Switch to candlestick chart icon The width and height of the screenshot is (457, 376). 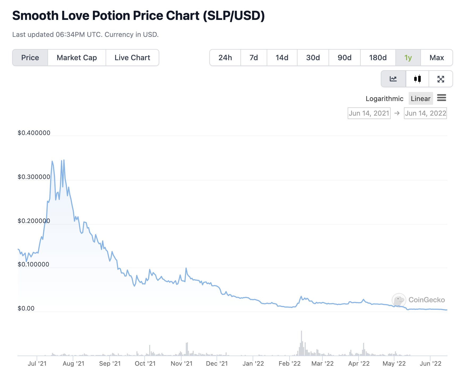pyautogui.click(x=417, y=79)
